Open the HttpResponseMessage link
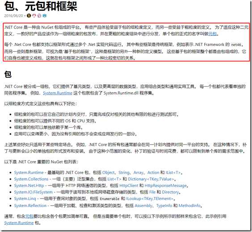The width and height of the screenshot is (252, 232). pos(166,186)
